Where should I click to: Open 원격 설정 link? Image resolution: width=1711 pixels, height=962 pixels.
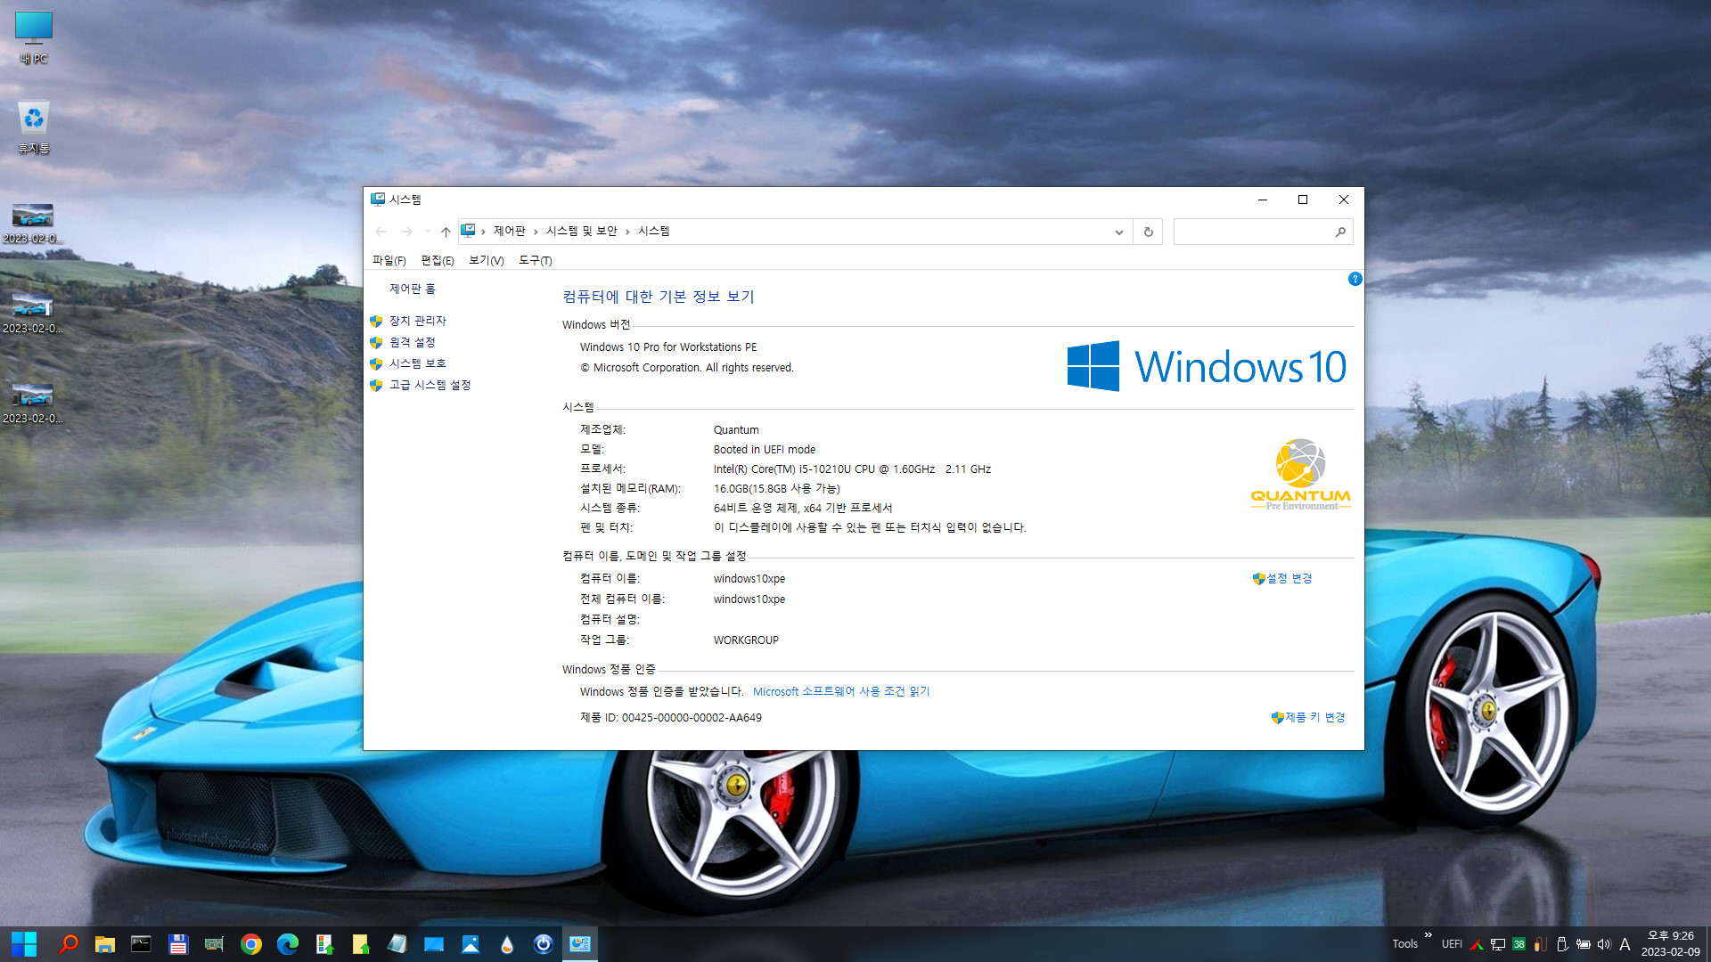click(412, 342)
